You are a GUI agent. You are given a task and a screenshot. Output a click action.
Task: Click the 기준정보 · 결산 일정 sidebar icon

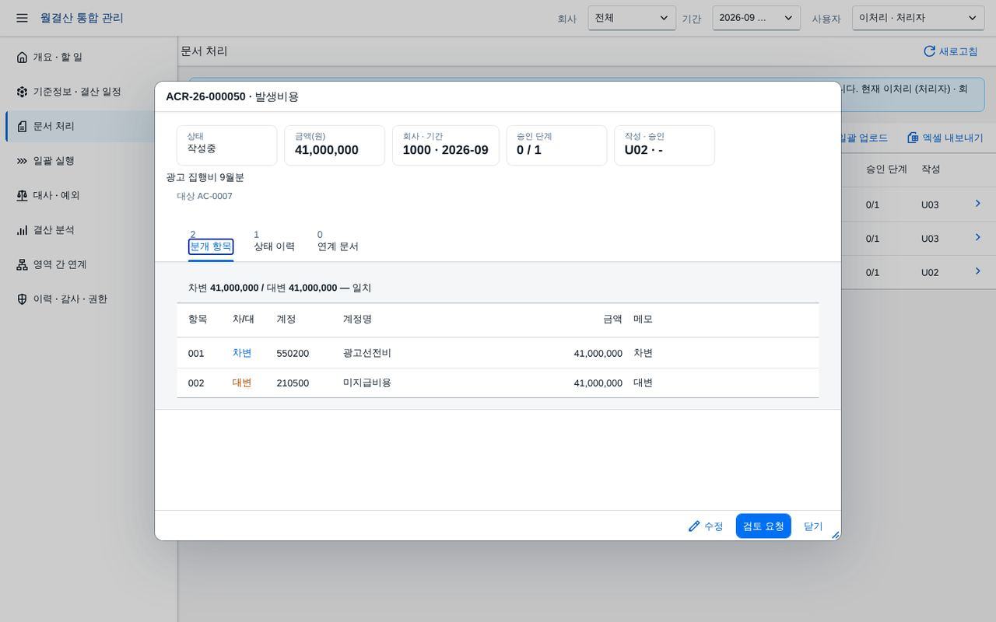coord(22,92)
